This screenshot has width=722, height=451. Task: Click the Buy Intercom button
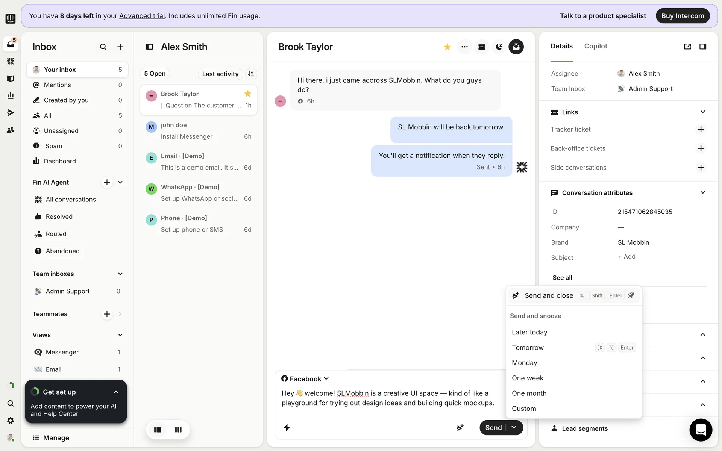click(682, 16)
